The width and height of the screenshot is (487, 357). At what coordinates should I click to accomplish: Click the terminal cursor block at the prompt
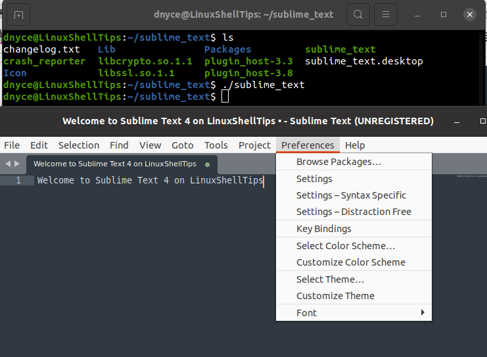(225, 97)
